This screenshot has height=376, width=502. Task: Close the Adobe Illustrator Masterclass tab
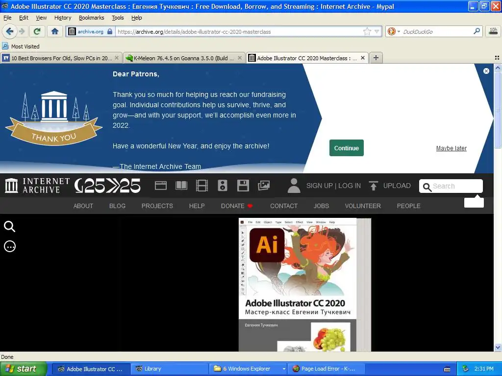coord(363,58)
